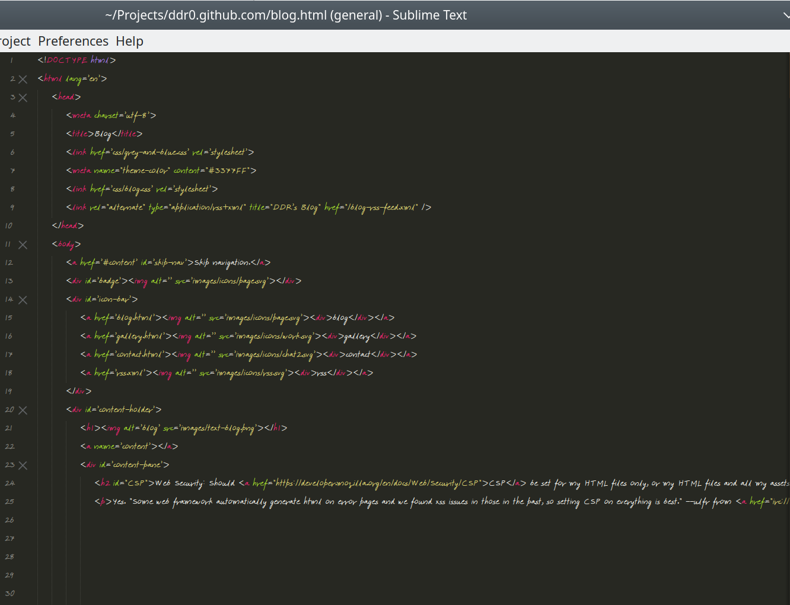
Task: Click the rss.xml anchor line
Action: [x=227, y=372]
